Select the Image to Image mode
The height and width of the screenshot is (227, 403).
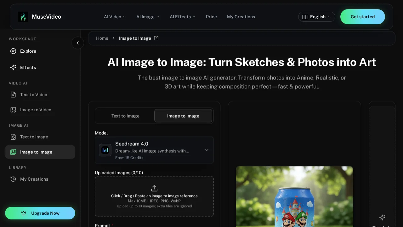183,116
